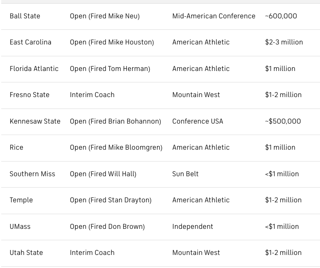Image resolution: width=320 pixels, height=268 pixels.
Task: Click the Fresno State team name
Action: (x=30, y=95)
